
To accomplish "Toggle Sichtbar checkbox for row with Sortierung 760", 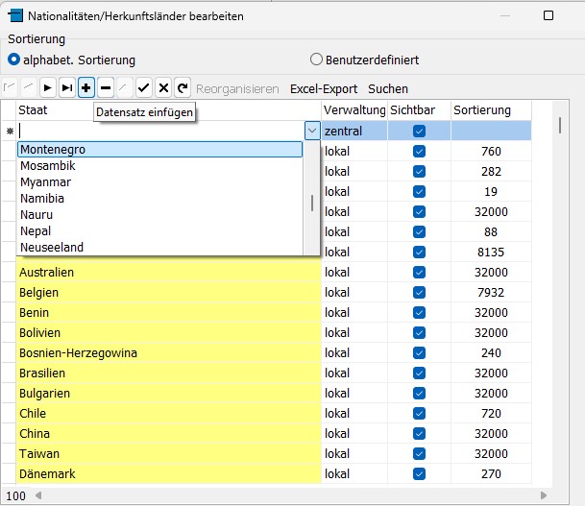I will [420, 152].
